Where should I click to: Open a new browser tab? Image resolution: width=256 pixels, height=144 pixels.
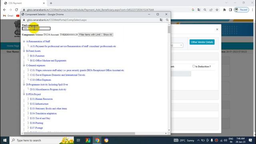tap(51, 3)
